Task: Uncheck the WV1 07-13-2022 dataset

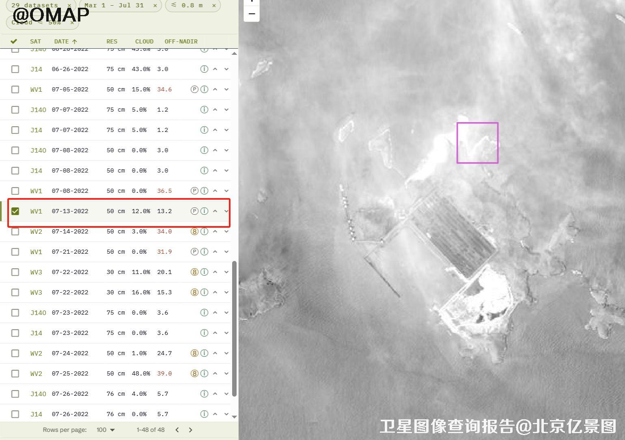Action: (15, 211)
